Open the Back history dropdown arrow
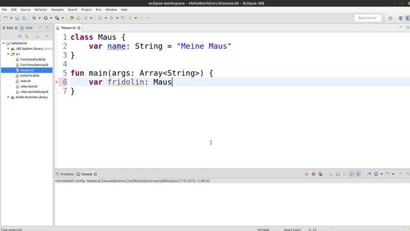 (x=136, y=18)
